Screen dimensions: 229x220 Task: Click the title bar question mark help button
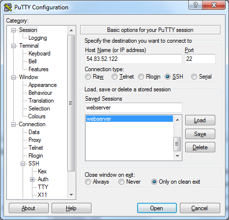(196, 5)
